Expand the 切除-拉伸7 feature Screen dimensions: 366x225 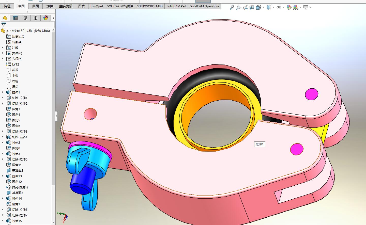pyautogui.click(x=3, y=215)
